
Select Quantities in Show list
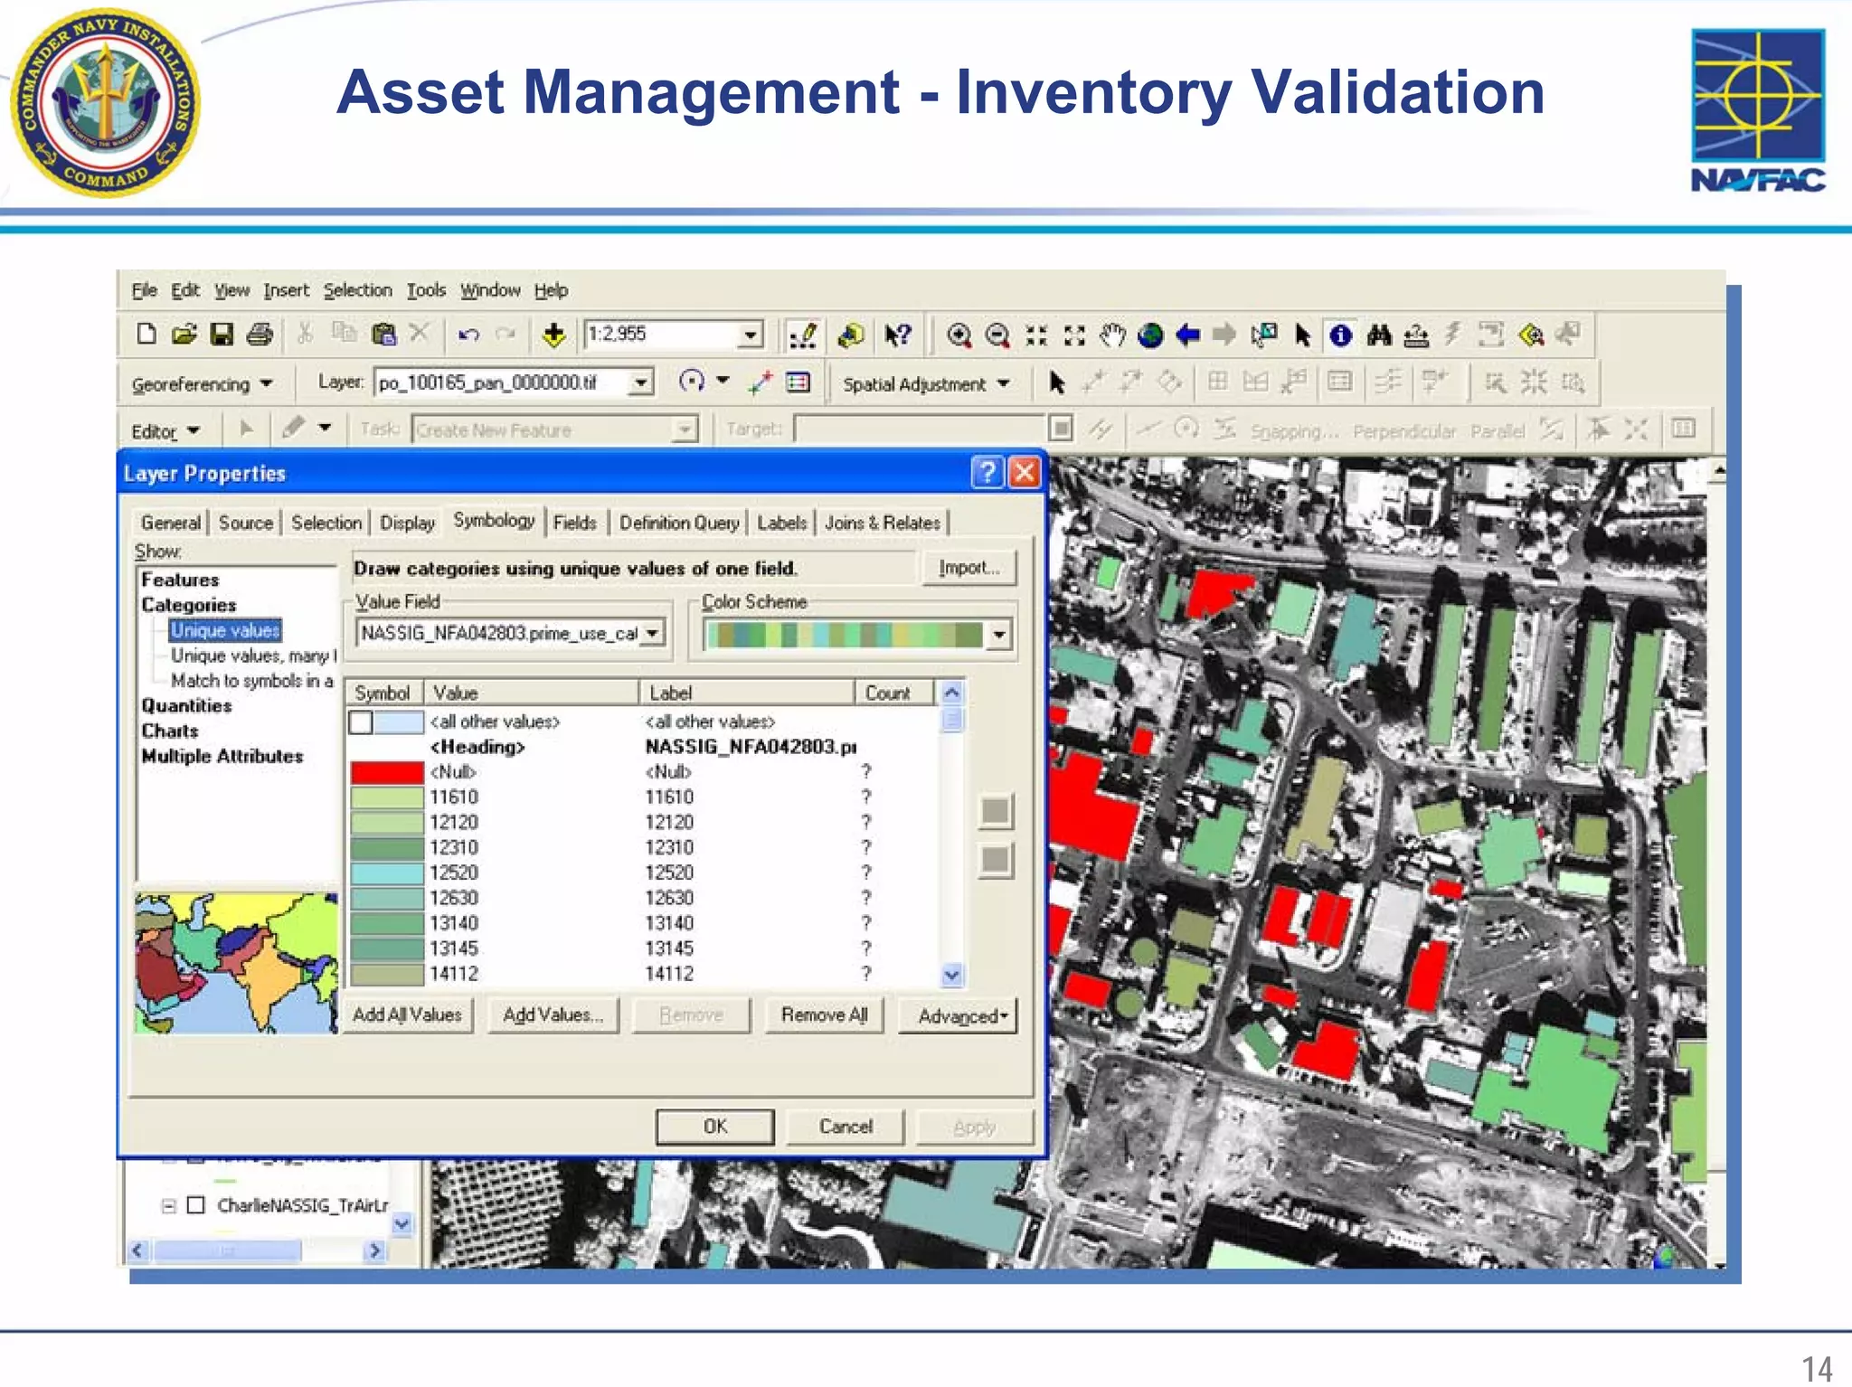(x=186, y=706)
